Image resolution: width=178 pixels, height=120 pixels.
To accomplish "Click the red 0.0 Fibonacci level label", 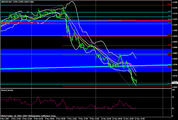I will pos(170,85).
